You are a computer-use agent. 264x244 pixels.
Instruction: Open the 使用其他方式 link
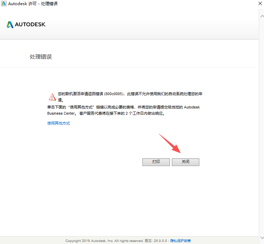click(x=59, y=123)
